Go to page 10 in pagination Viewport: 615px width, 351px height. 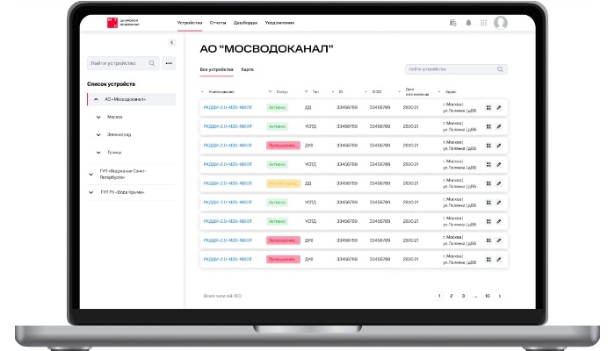(x=488, y=296)
